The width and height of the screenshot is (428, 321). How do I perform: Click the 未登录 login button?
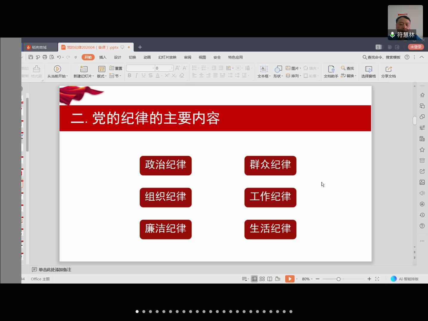coord(416,47)
